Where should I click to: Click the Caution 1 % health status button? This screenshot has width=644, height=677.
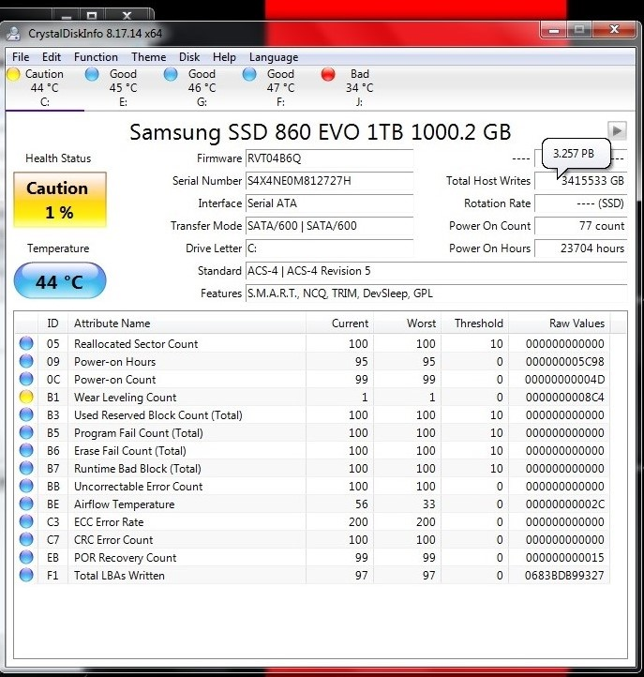click(x=60, y=200)
